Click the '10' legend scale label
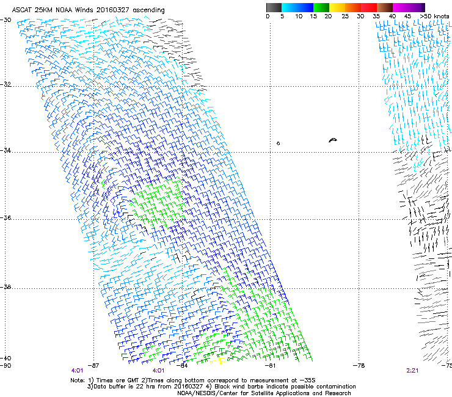This screenshot has width=452, height=397. click(299, 16)
